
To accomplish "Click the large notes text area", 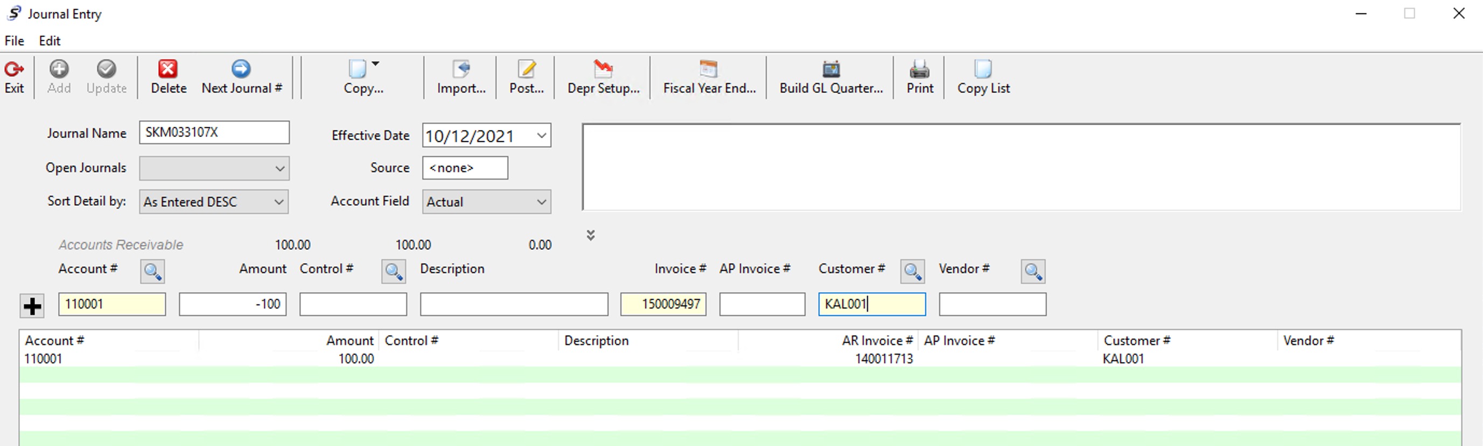I will (1022, 167).
